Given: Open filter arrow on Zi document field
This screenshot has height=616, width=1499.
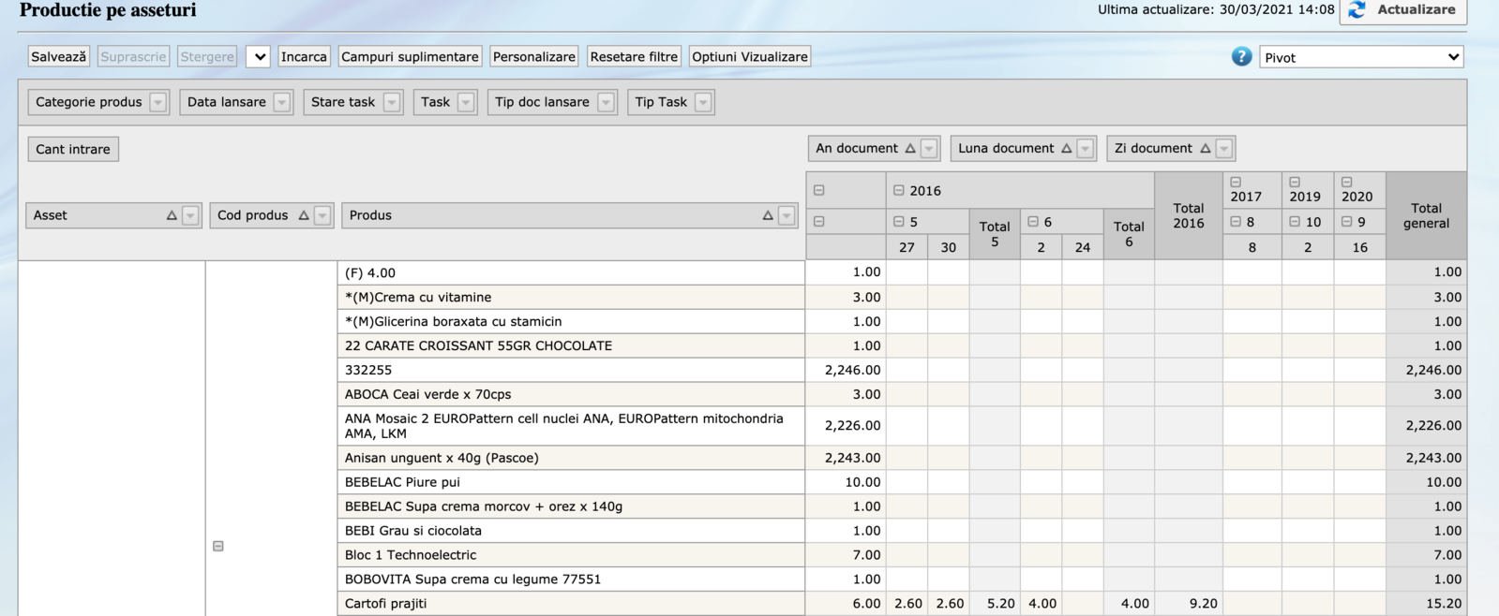Looking at the screenshot, I should coord(1223,149).
